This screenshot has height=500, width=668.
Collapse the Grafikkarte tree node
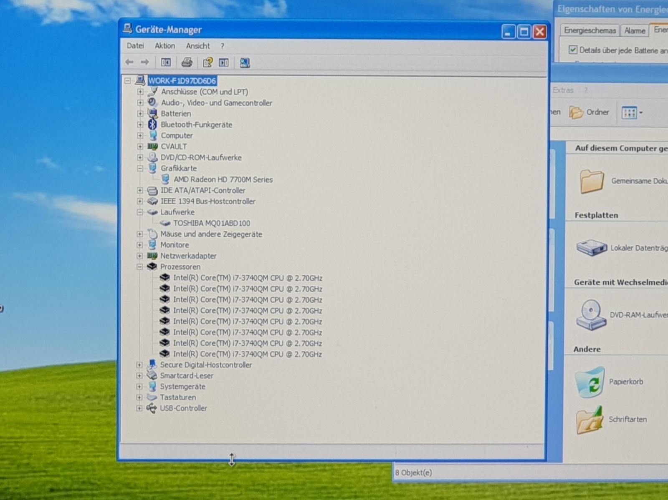click(140, 168)
